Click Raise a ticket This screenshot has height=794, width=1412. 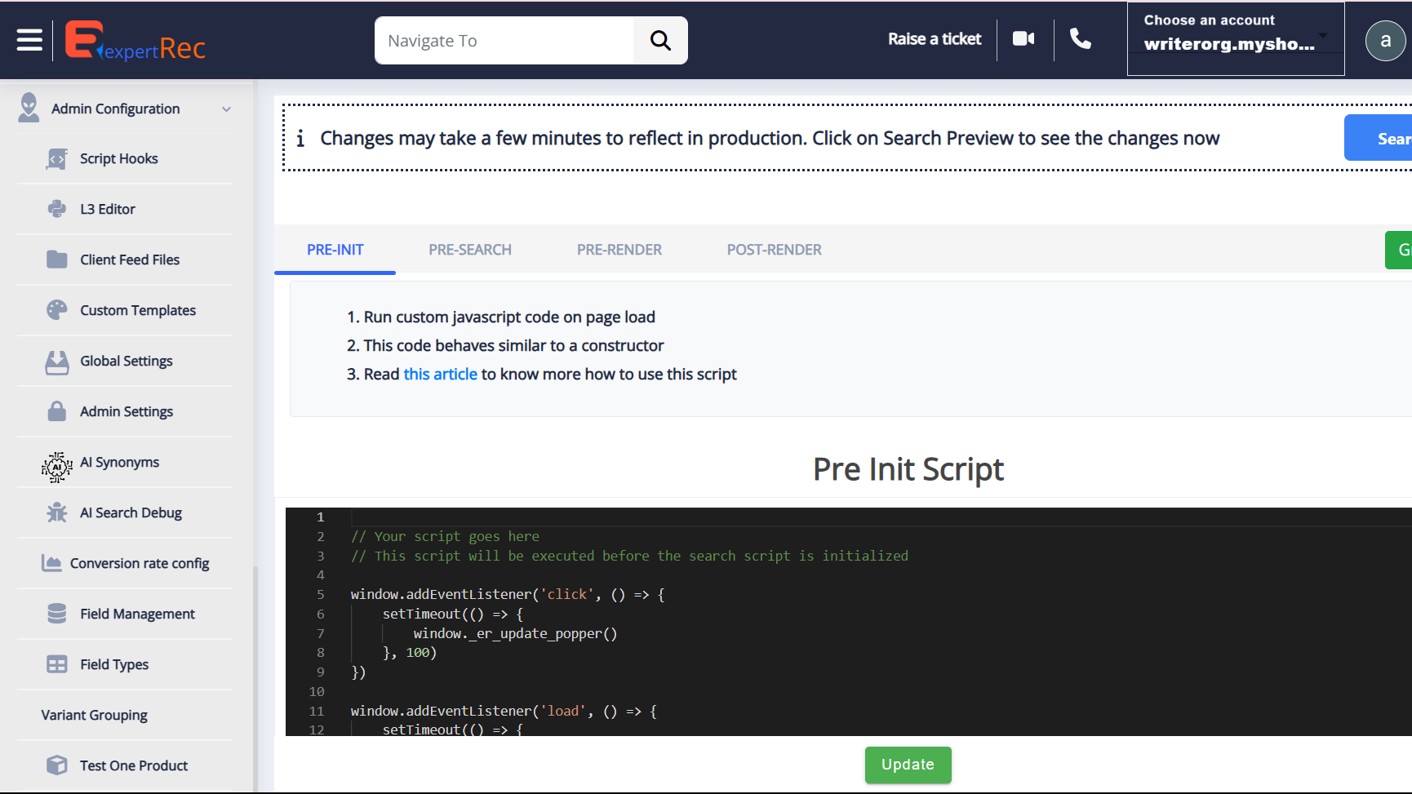(x=934, y=39)
